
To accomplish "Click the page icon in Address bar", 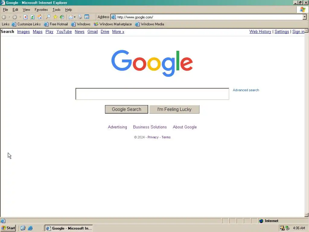I will (114, 17).
